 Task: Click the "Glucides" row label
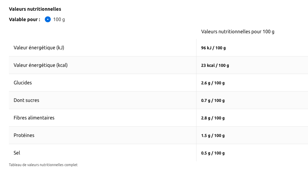point(23,83)
